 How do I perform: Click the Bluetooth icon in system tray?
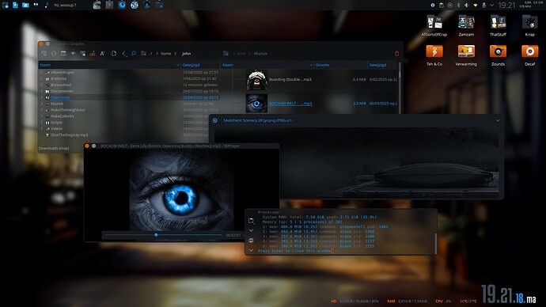[458, 6]
